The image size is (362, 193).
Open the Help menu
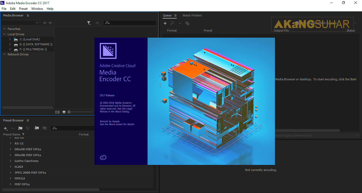tap(50, 9)
